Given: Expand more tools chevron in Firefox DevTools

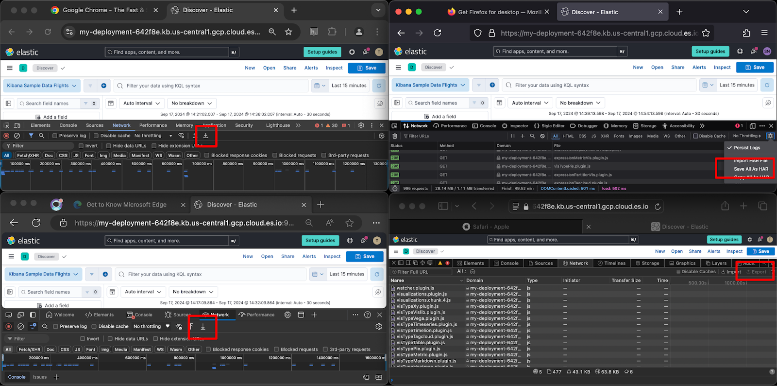Looking at the screenshot, I should tap(702, 126).
